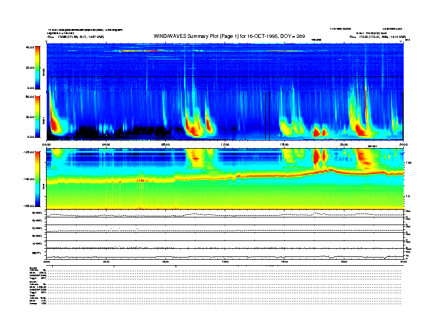The height and width of the screenshot is (336, 435).
Task: Click the -155.00 label on the TNR scale
Action: point(29,206)
